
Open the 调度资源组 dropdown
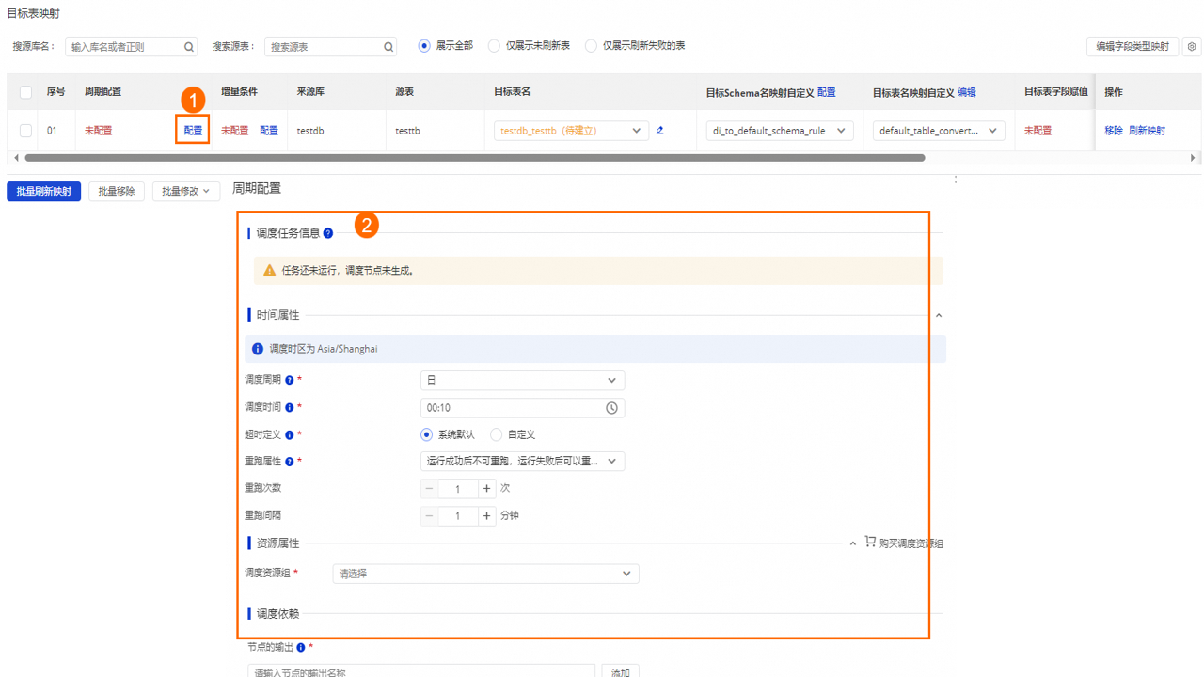click(485, 574)
